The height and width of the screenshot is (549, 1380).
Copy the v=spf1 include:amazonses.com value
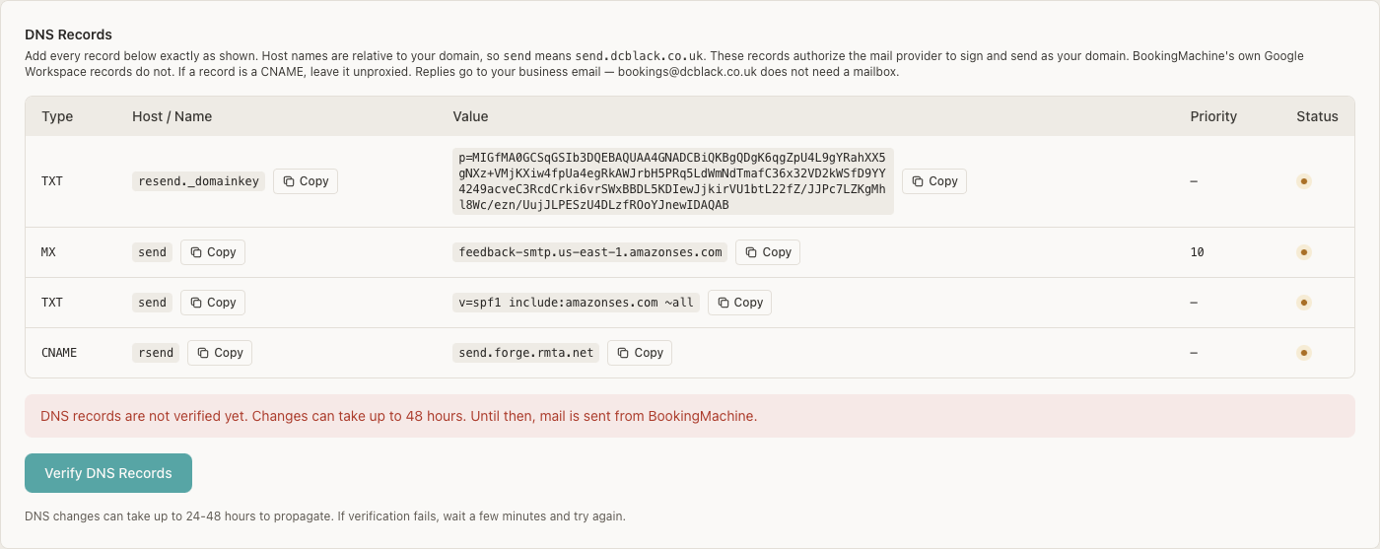[739, 303]
